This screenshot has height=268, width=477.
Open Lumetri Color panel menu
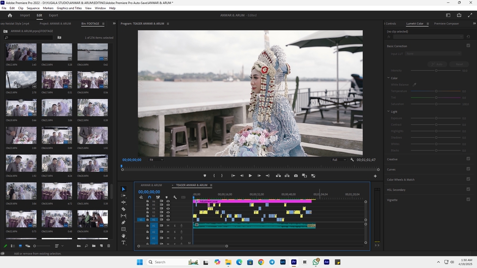coord(428,24)
